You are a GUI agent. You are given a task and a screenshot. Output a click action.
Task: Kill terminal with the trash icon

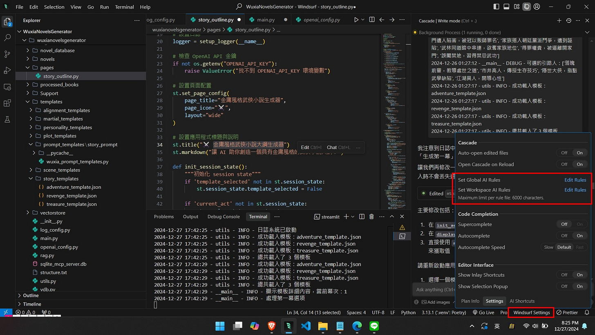click(371, 217)
